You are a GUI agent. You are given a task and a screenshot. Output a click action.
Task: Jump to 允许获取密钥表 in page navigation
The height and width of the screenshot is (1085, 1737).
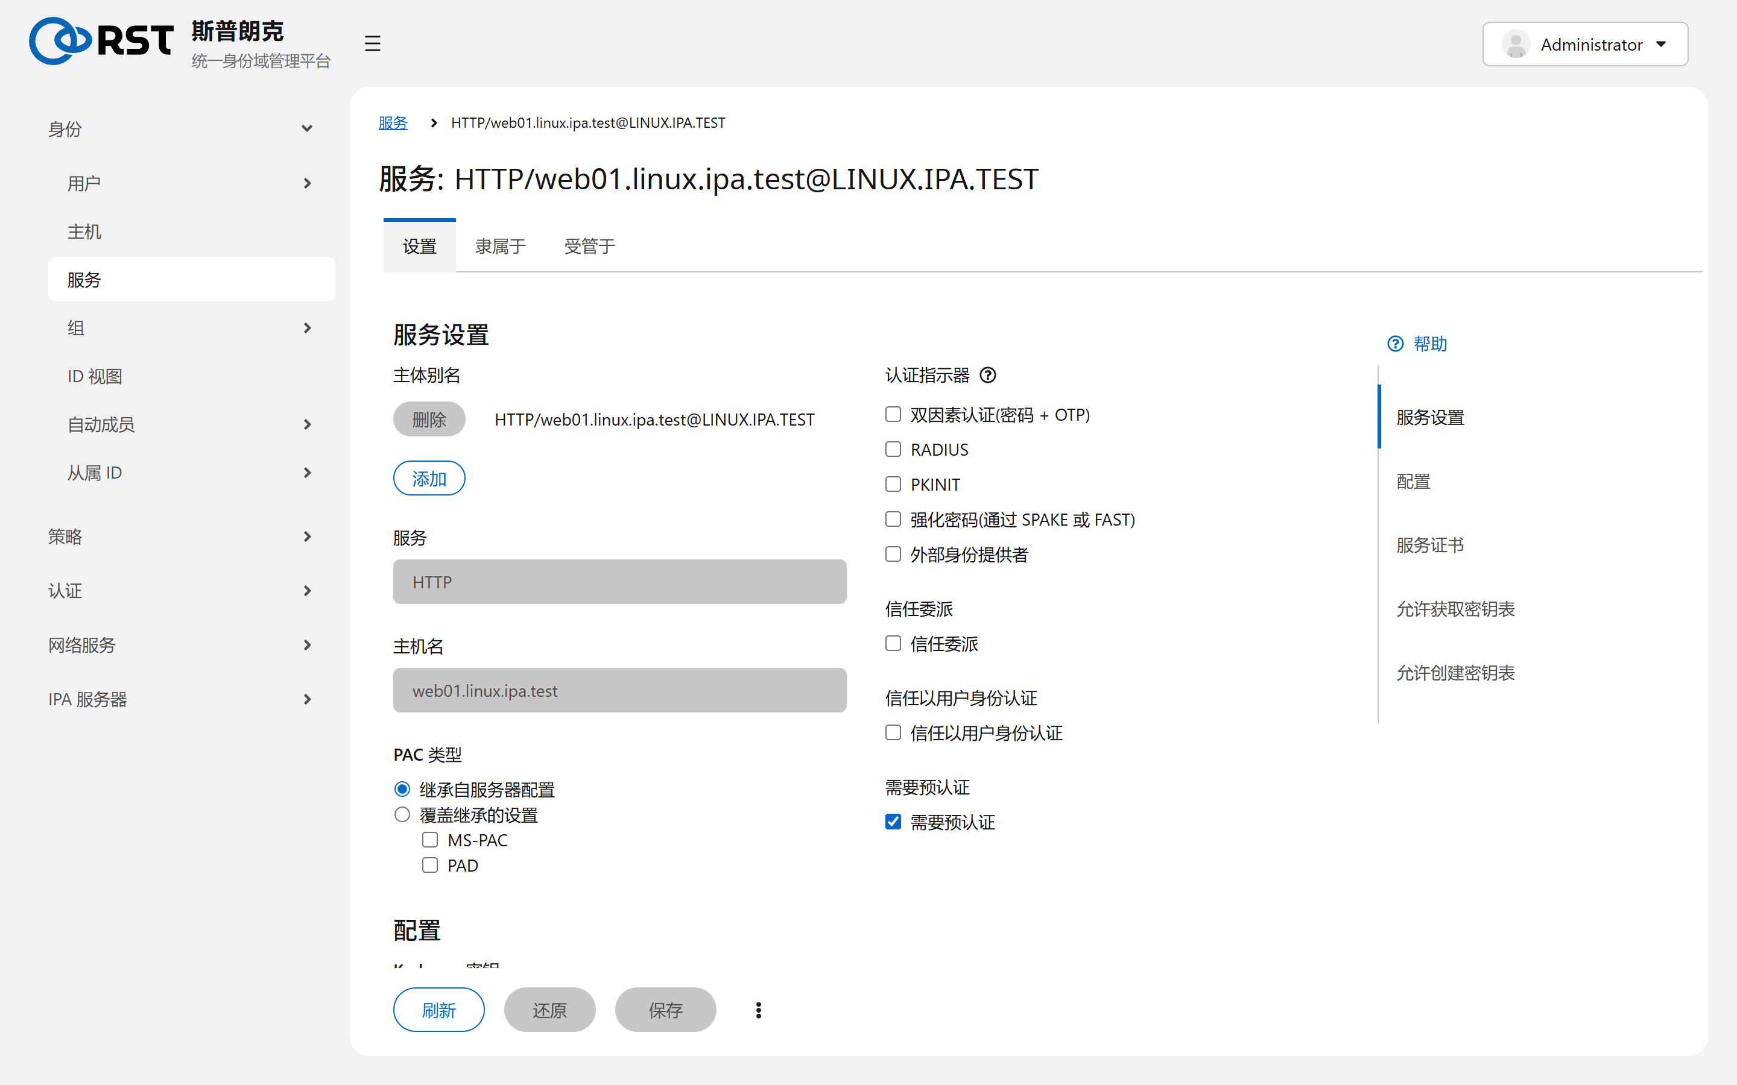pos(1455,609)
